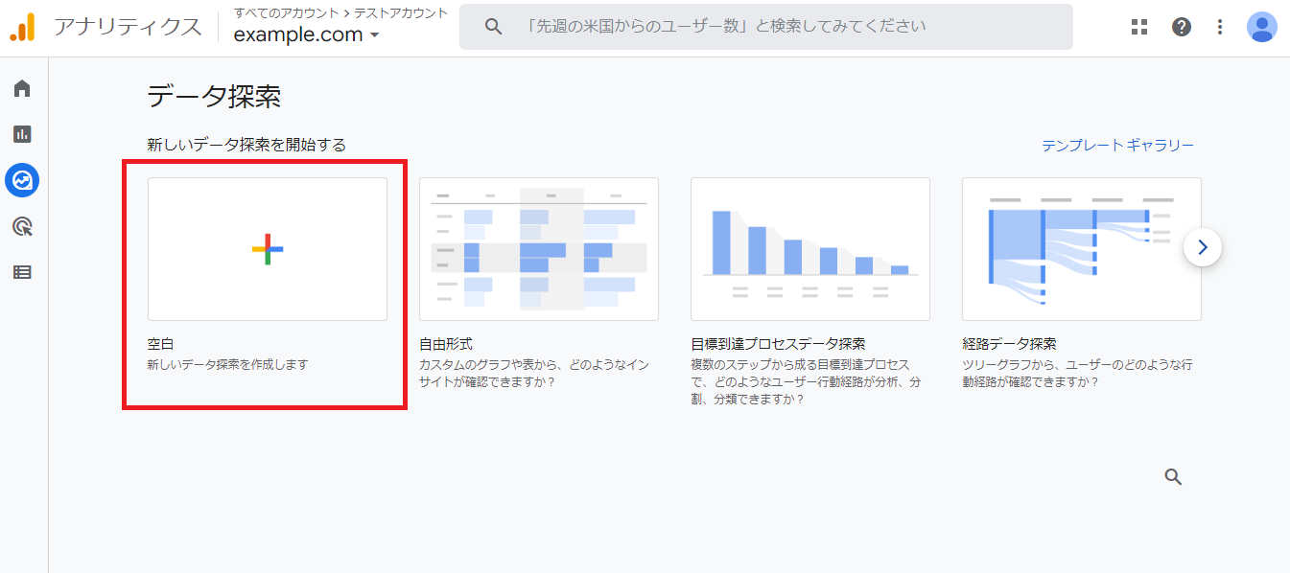
Task: Click the アナリティクス product name
Action: pos(129,27)
